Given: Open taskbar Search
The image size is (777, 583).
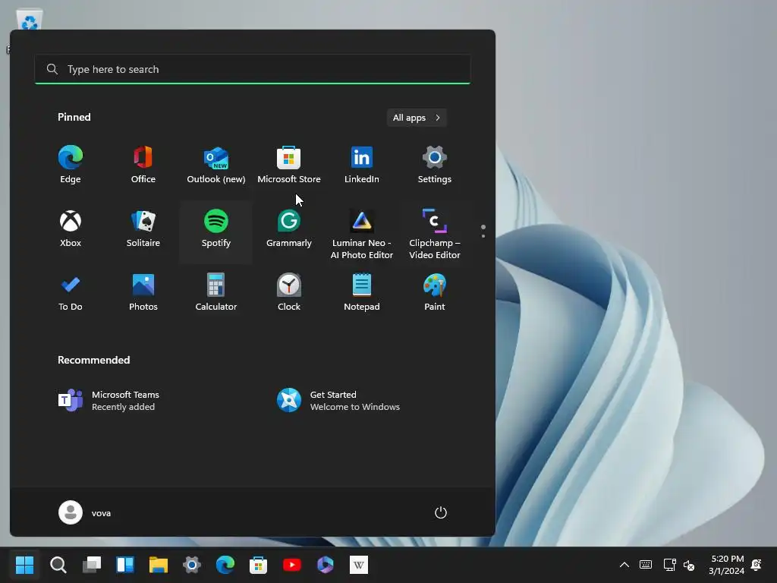Looking at the screenshot, I should tap(58, 565).
